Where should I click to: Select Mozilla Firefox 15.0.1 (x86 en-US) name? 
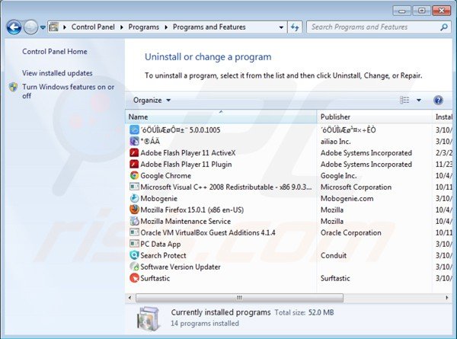click(192, 209)
